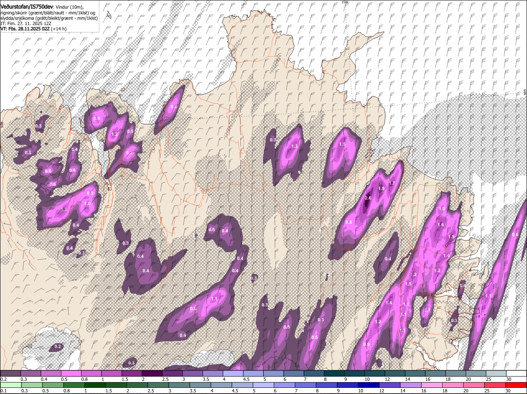Select the 'VT: Fös. 28.11.2025 02Z (+14 h)' line
Screen dimensions: 527x394
click(33, 29)
